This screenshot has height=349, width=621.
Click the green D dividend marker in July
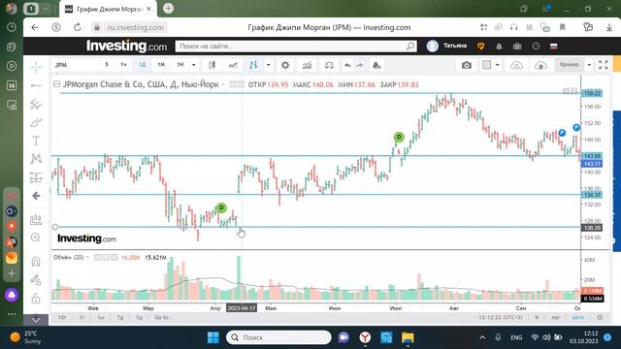click(399, 137)
